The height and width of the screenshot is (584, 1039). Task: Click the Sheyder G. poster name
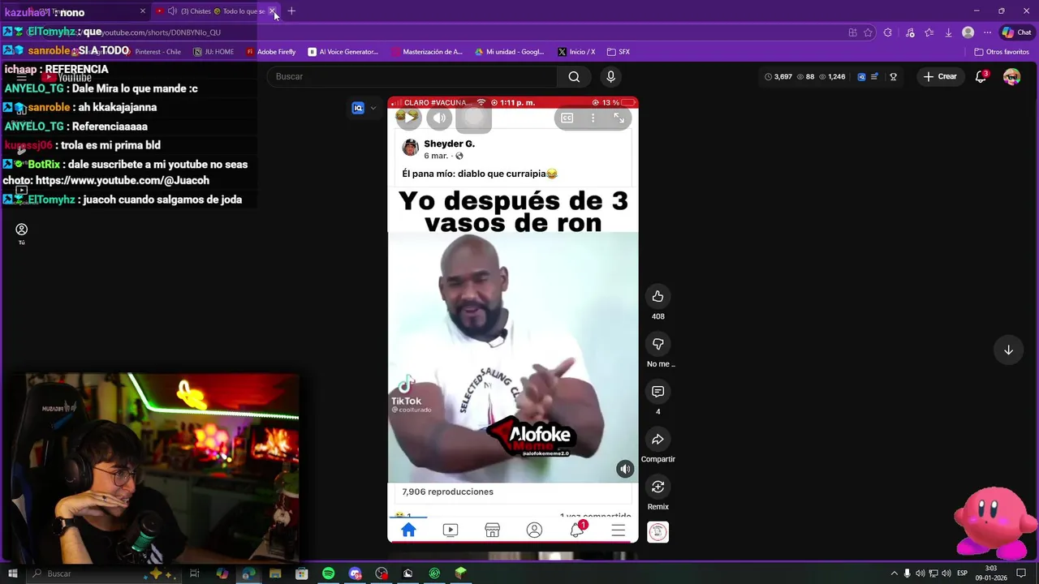click(x=449, y=144)
